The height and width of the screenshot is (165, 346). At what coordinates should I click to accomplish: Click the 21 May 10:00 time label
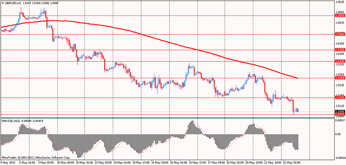click(273, 163)
